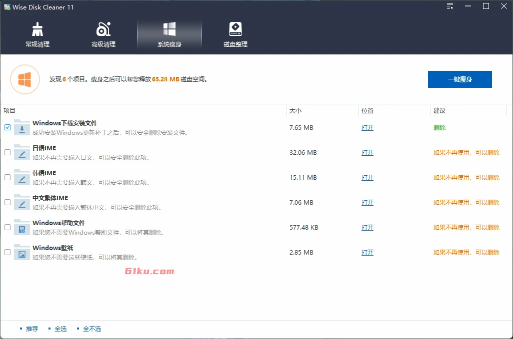Select the Windows帮助文件 checkbox

coord(7,227)
